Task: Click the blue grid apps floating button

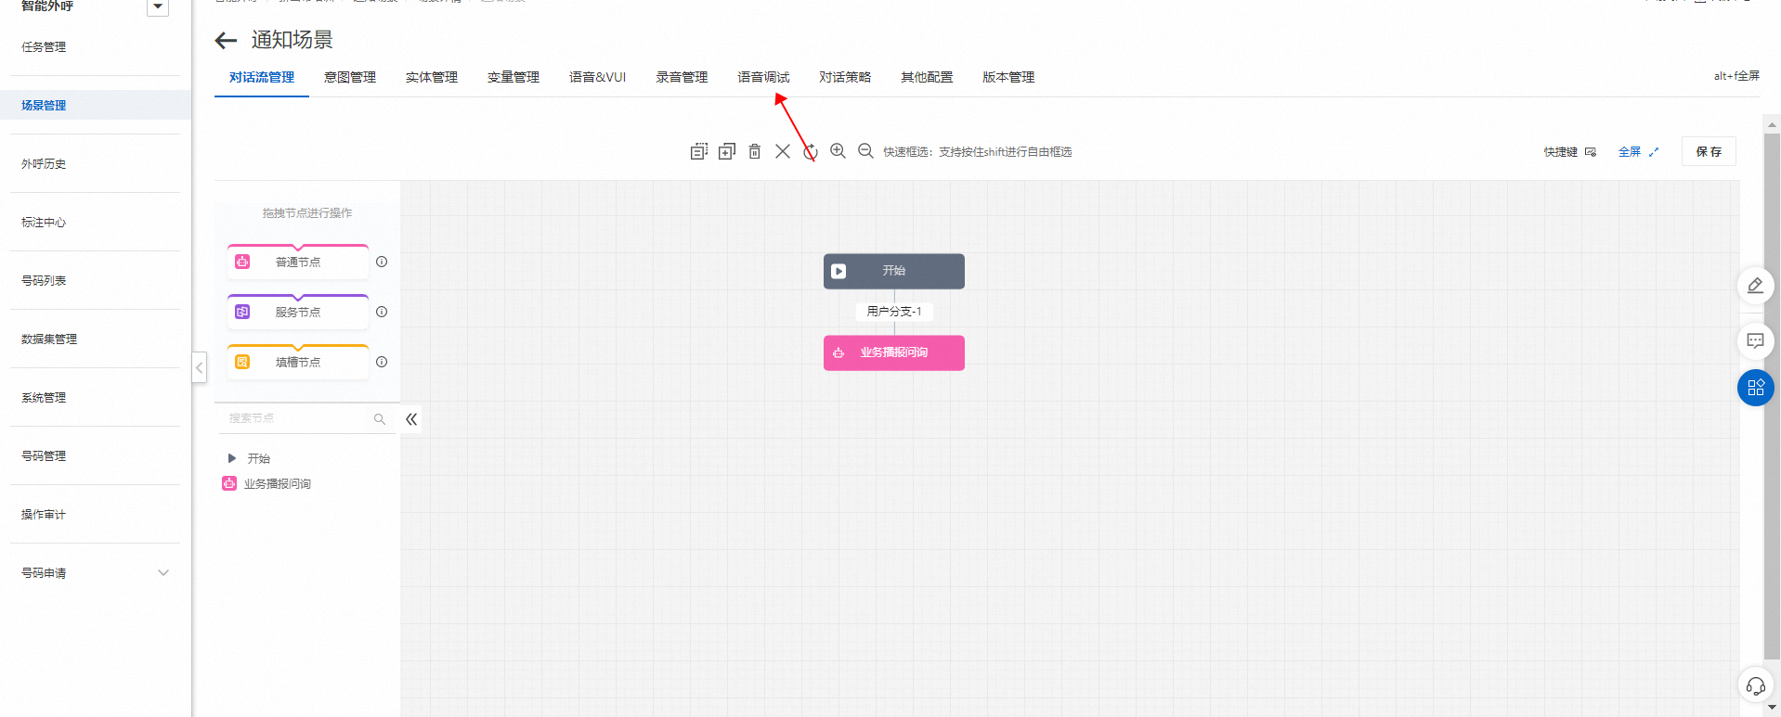Action: click(1755, 388)
